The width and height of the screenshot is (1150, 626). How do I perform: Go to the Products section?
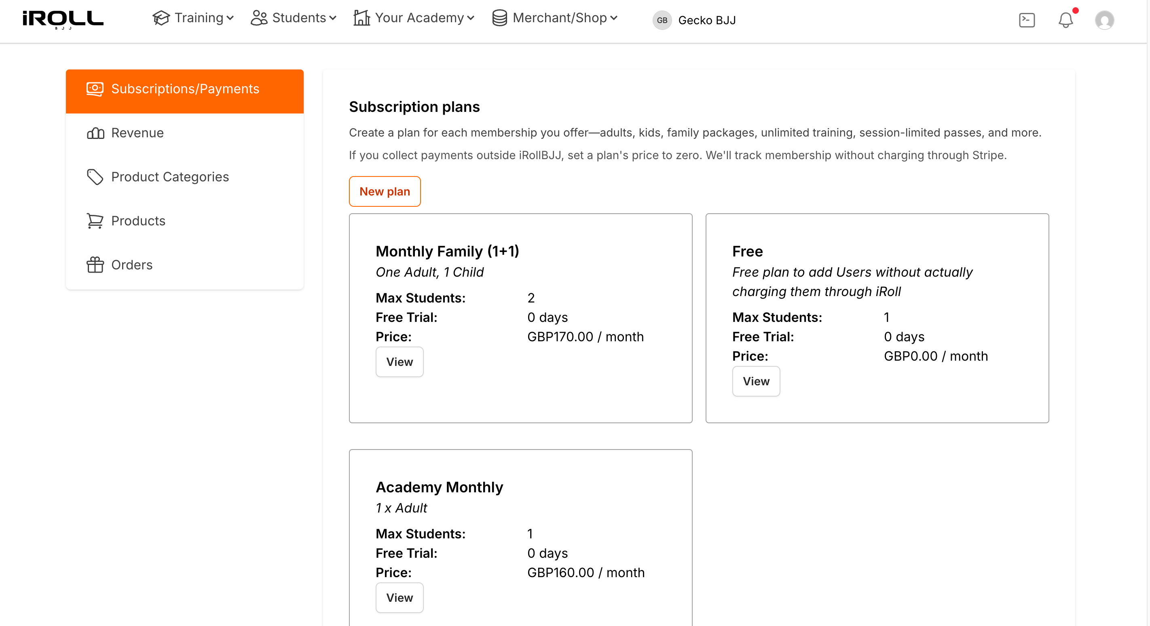[185, 221]
